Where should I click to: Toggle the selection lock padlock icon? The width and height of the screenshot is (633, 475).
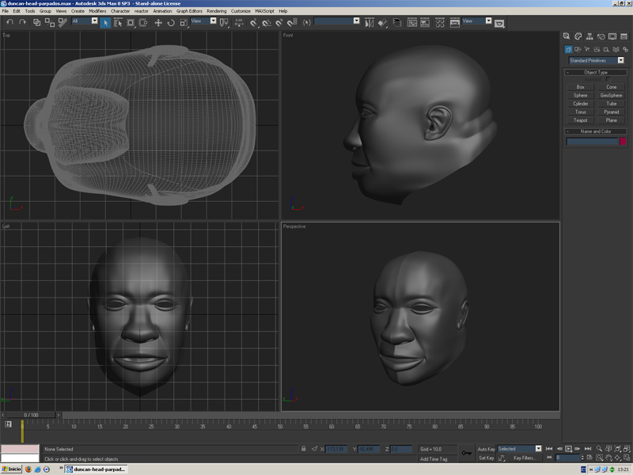tap(304, 449)
